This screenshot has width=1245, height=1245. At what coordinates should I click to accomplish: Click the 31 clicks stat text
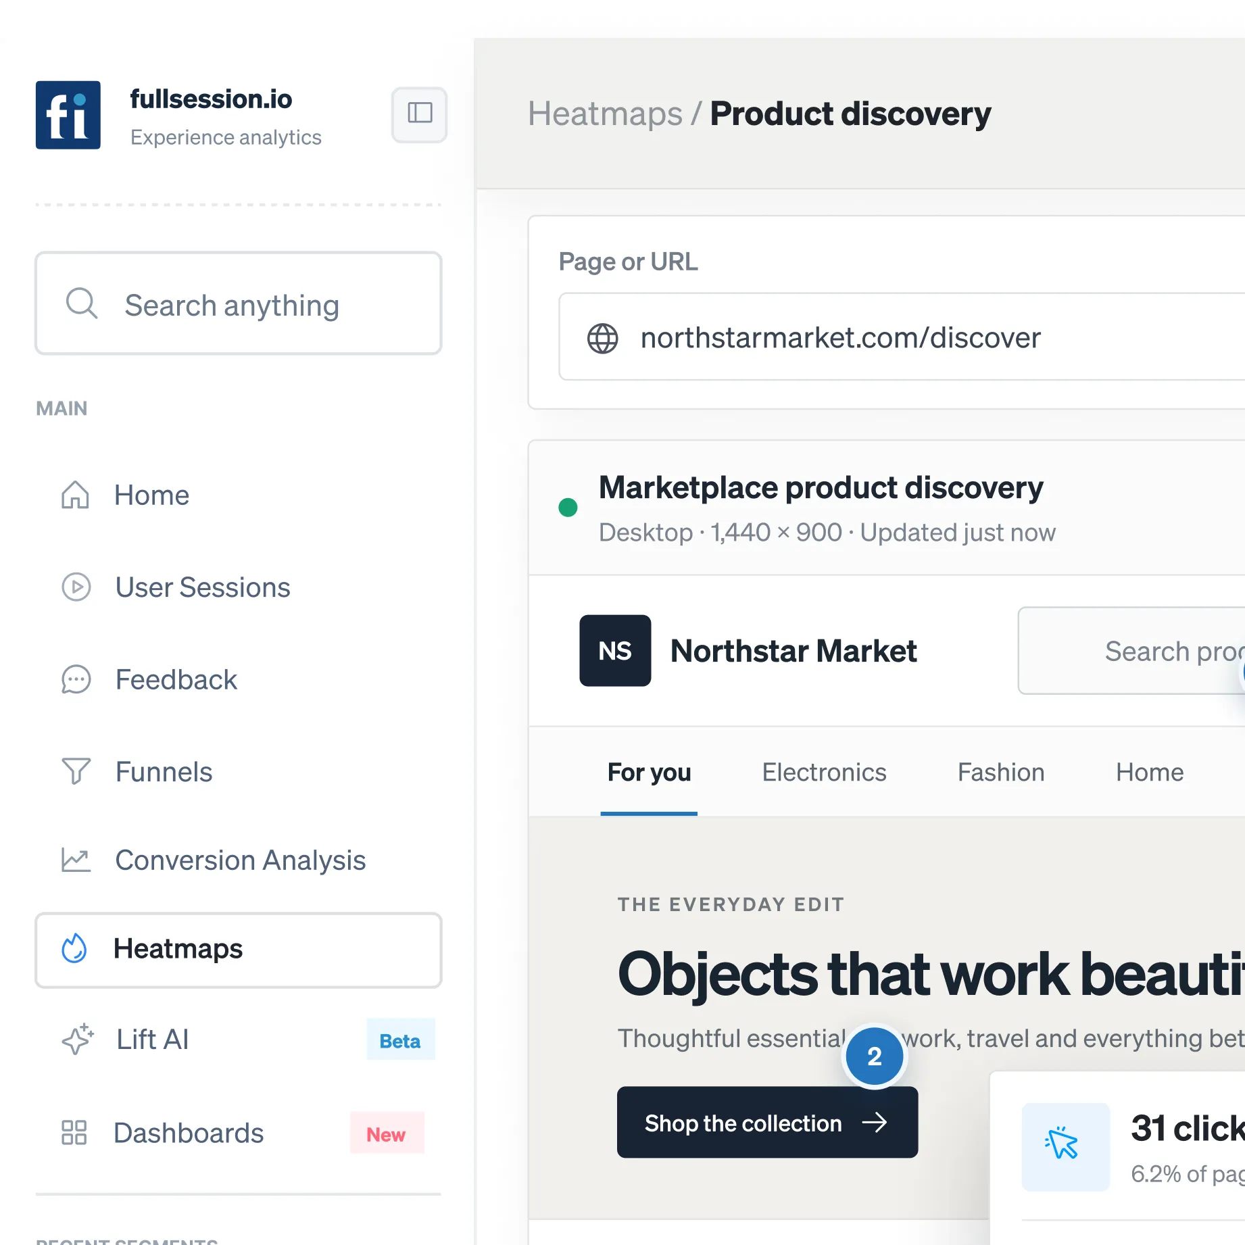[1188, 1128]
